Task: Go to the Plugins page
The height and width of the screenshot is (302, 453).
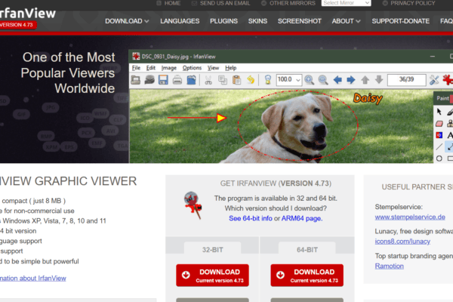Action: click(223, 21)
